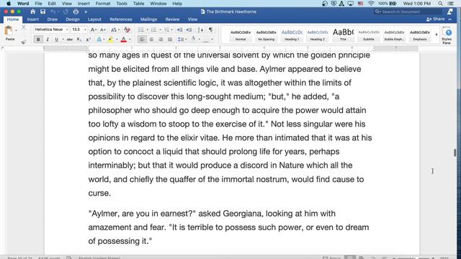Toggle strikethrough abc formatting
The width and height of the screenshot is (461, 259).
pyautogui.click(x=70, y=40)
